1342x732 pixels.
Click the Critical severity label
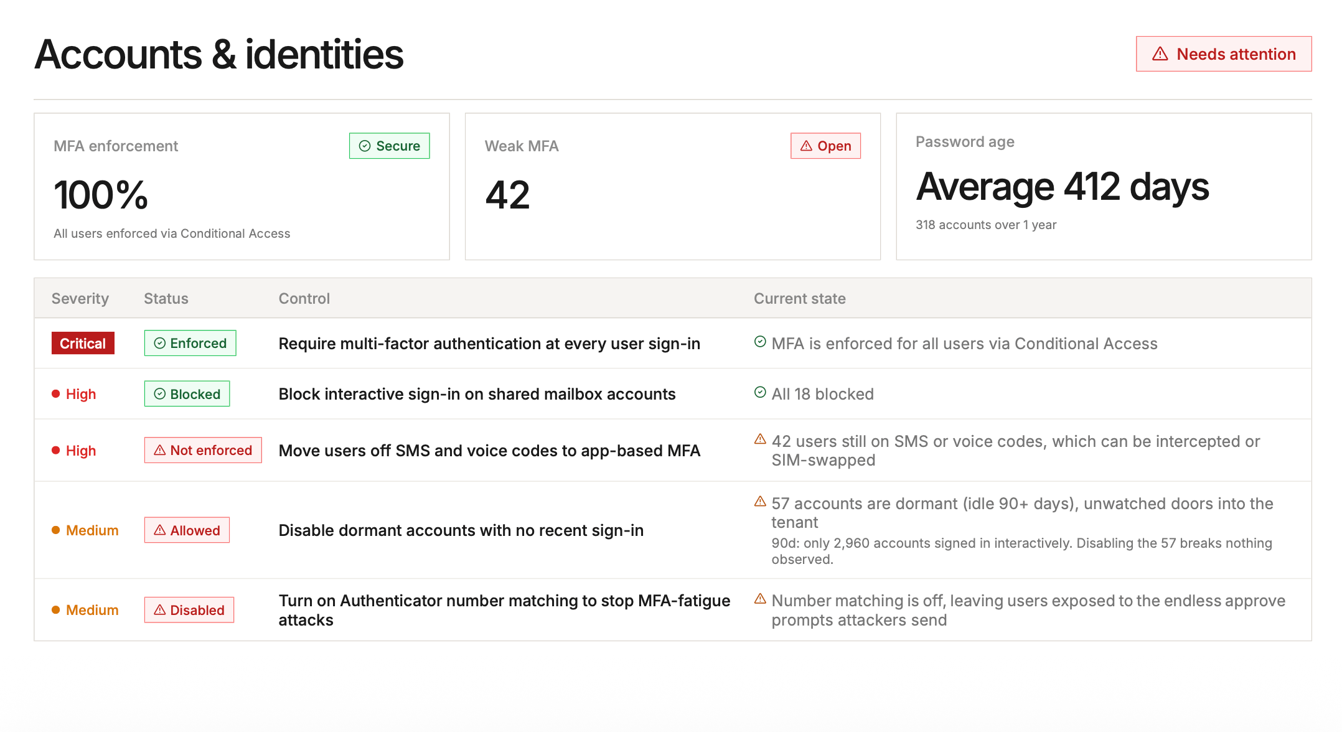[83, 344]
